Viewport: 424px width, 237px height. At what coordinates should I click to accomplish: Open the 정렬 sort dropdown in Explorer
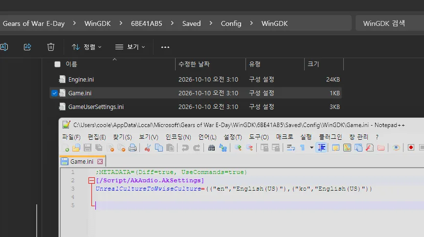[x=87, y=47]
